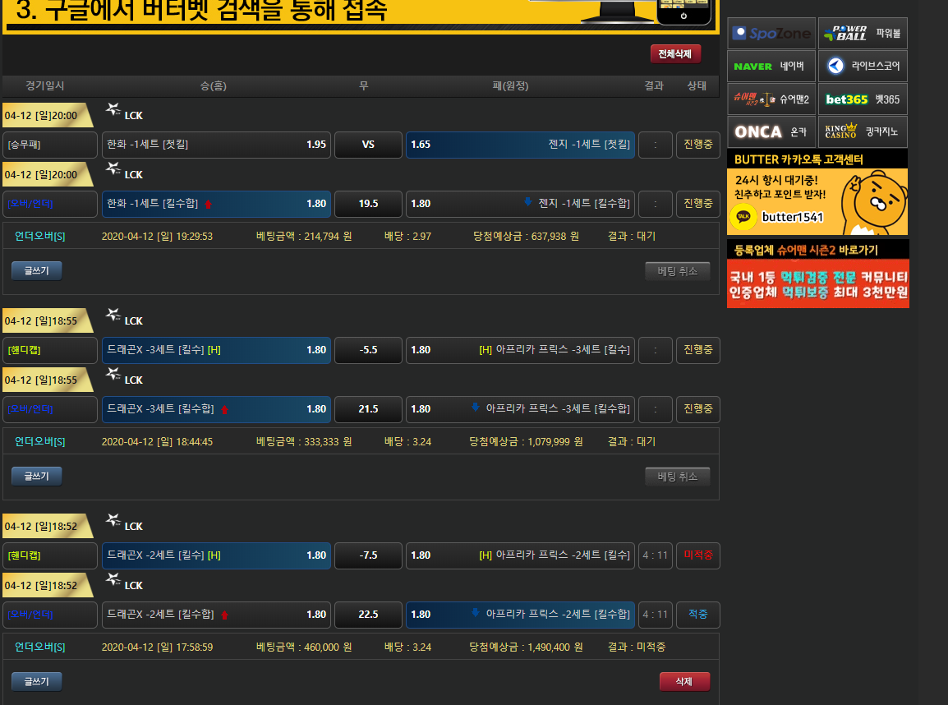Click the SpoZone logo link
The image size is (948, 705).
[x=771, y=34]
